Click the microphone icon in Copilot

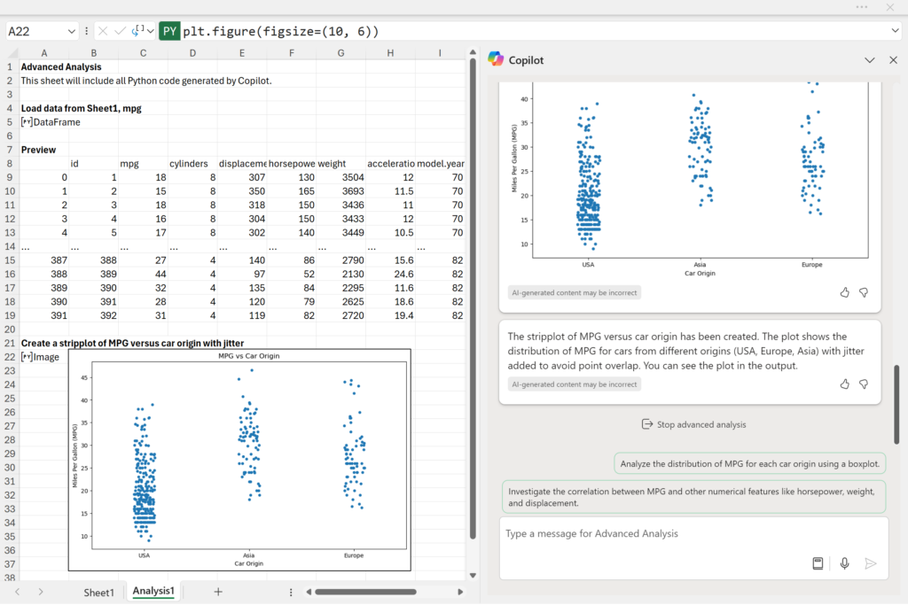[x=844, y=563]
